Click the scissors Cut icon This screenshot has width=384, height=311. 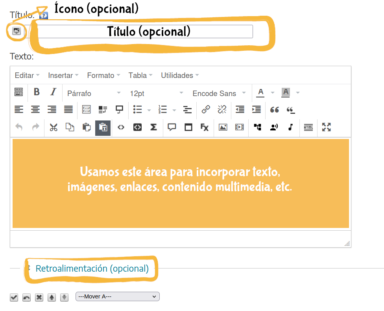[54, 127]
